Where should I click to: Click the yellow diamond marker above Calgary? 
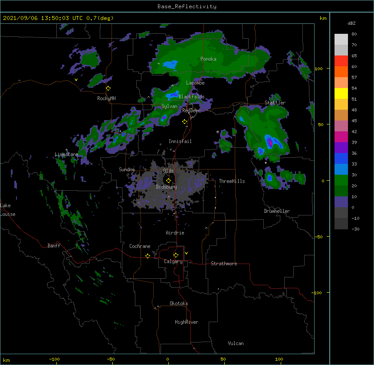pyautogui.click(x=176, y=255)
